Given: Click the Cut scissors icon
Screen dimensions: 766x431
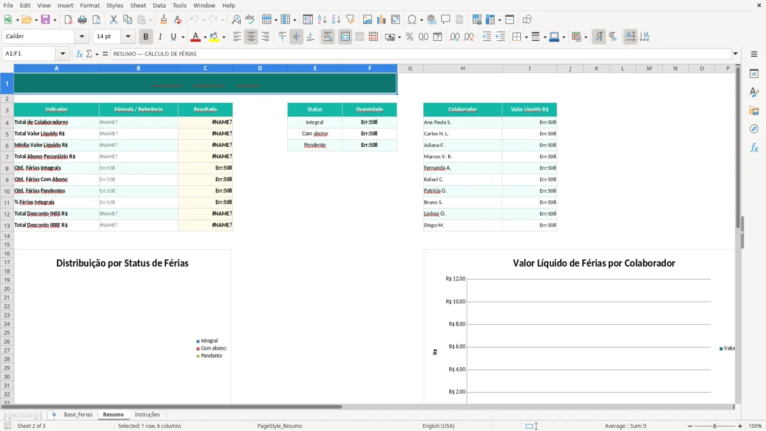Looking at the screenshot, I should (x=114, y=20).
